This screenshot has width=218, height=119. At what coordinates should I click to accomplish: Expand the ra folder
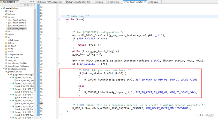click(x=4, y=31)
